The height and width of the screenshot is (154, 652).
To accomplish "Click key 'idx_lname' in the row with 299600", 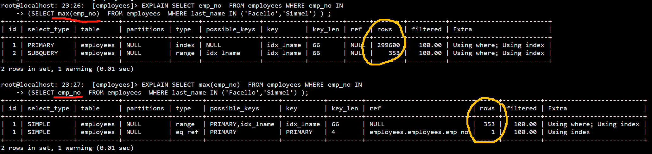I will [284, 45].
